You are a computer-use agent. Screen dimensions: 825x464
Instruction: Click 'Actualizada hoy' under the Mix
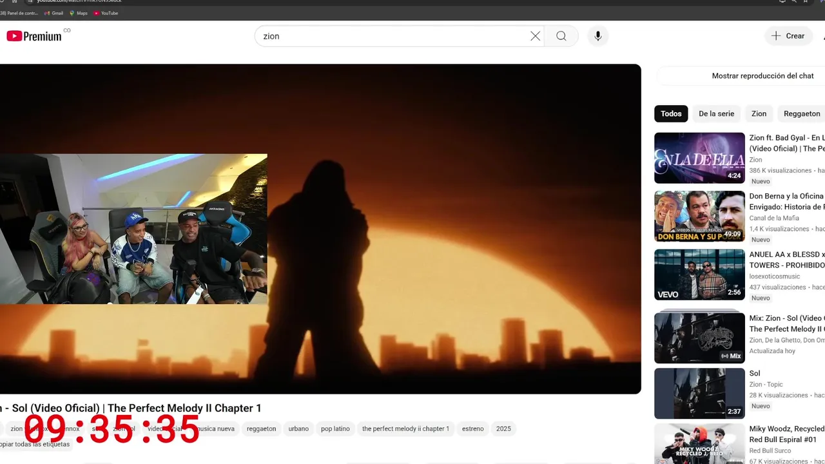(772, 351)
